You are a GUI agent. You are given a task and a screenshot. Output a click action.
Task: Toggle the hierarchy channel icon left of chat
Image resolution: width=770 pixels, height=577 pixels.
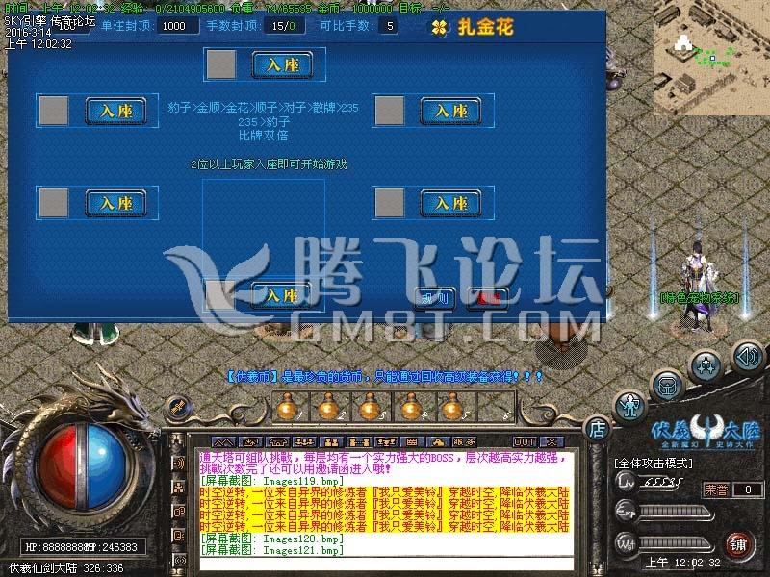[x=179, y=488]
